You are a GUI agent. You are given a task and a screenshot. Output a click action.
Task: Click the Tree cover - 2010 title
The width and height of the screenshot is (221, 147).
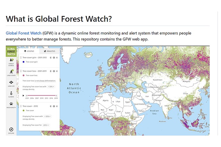[30, 106]
